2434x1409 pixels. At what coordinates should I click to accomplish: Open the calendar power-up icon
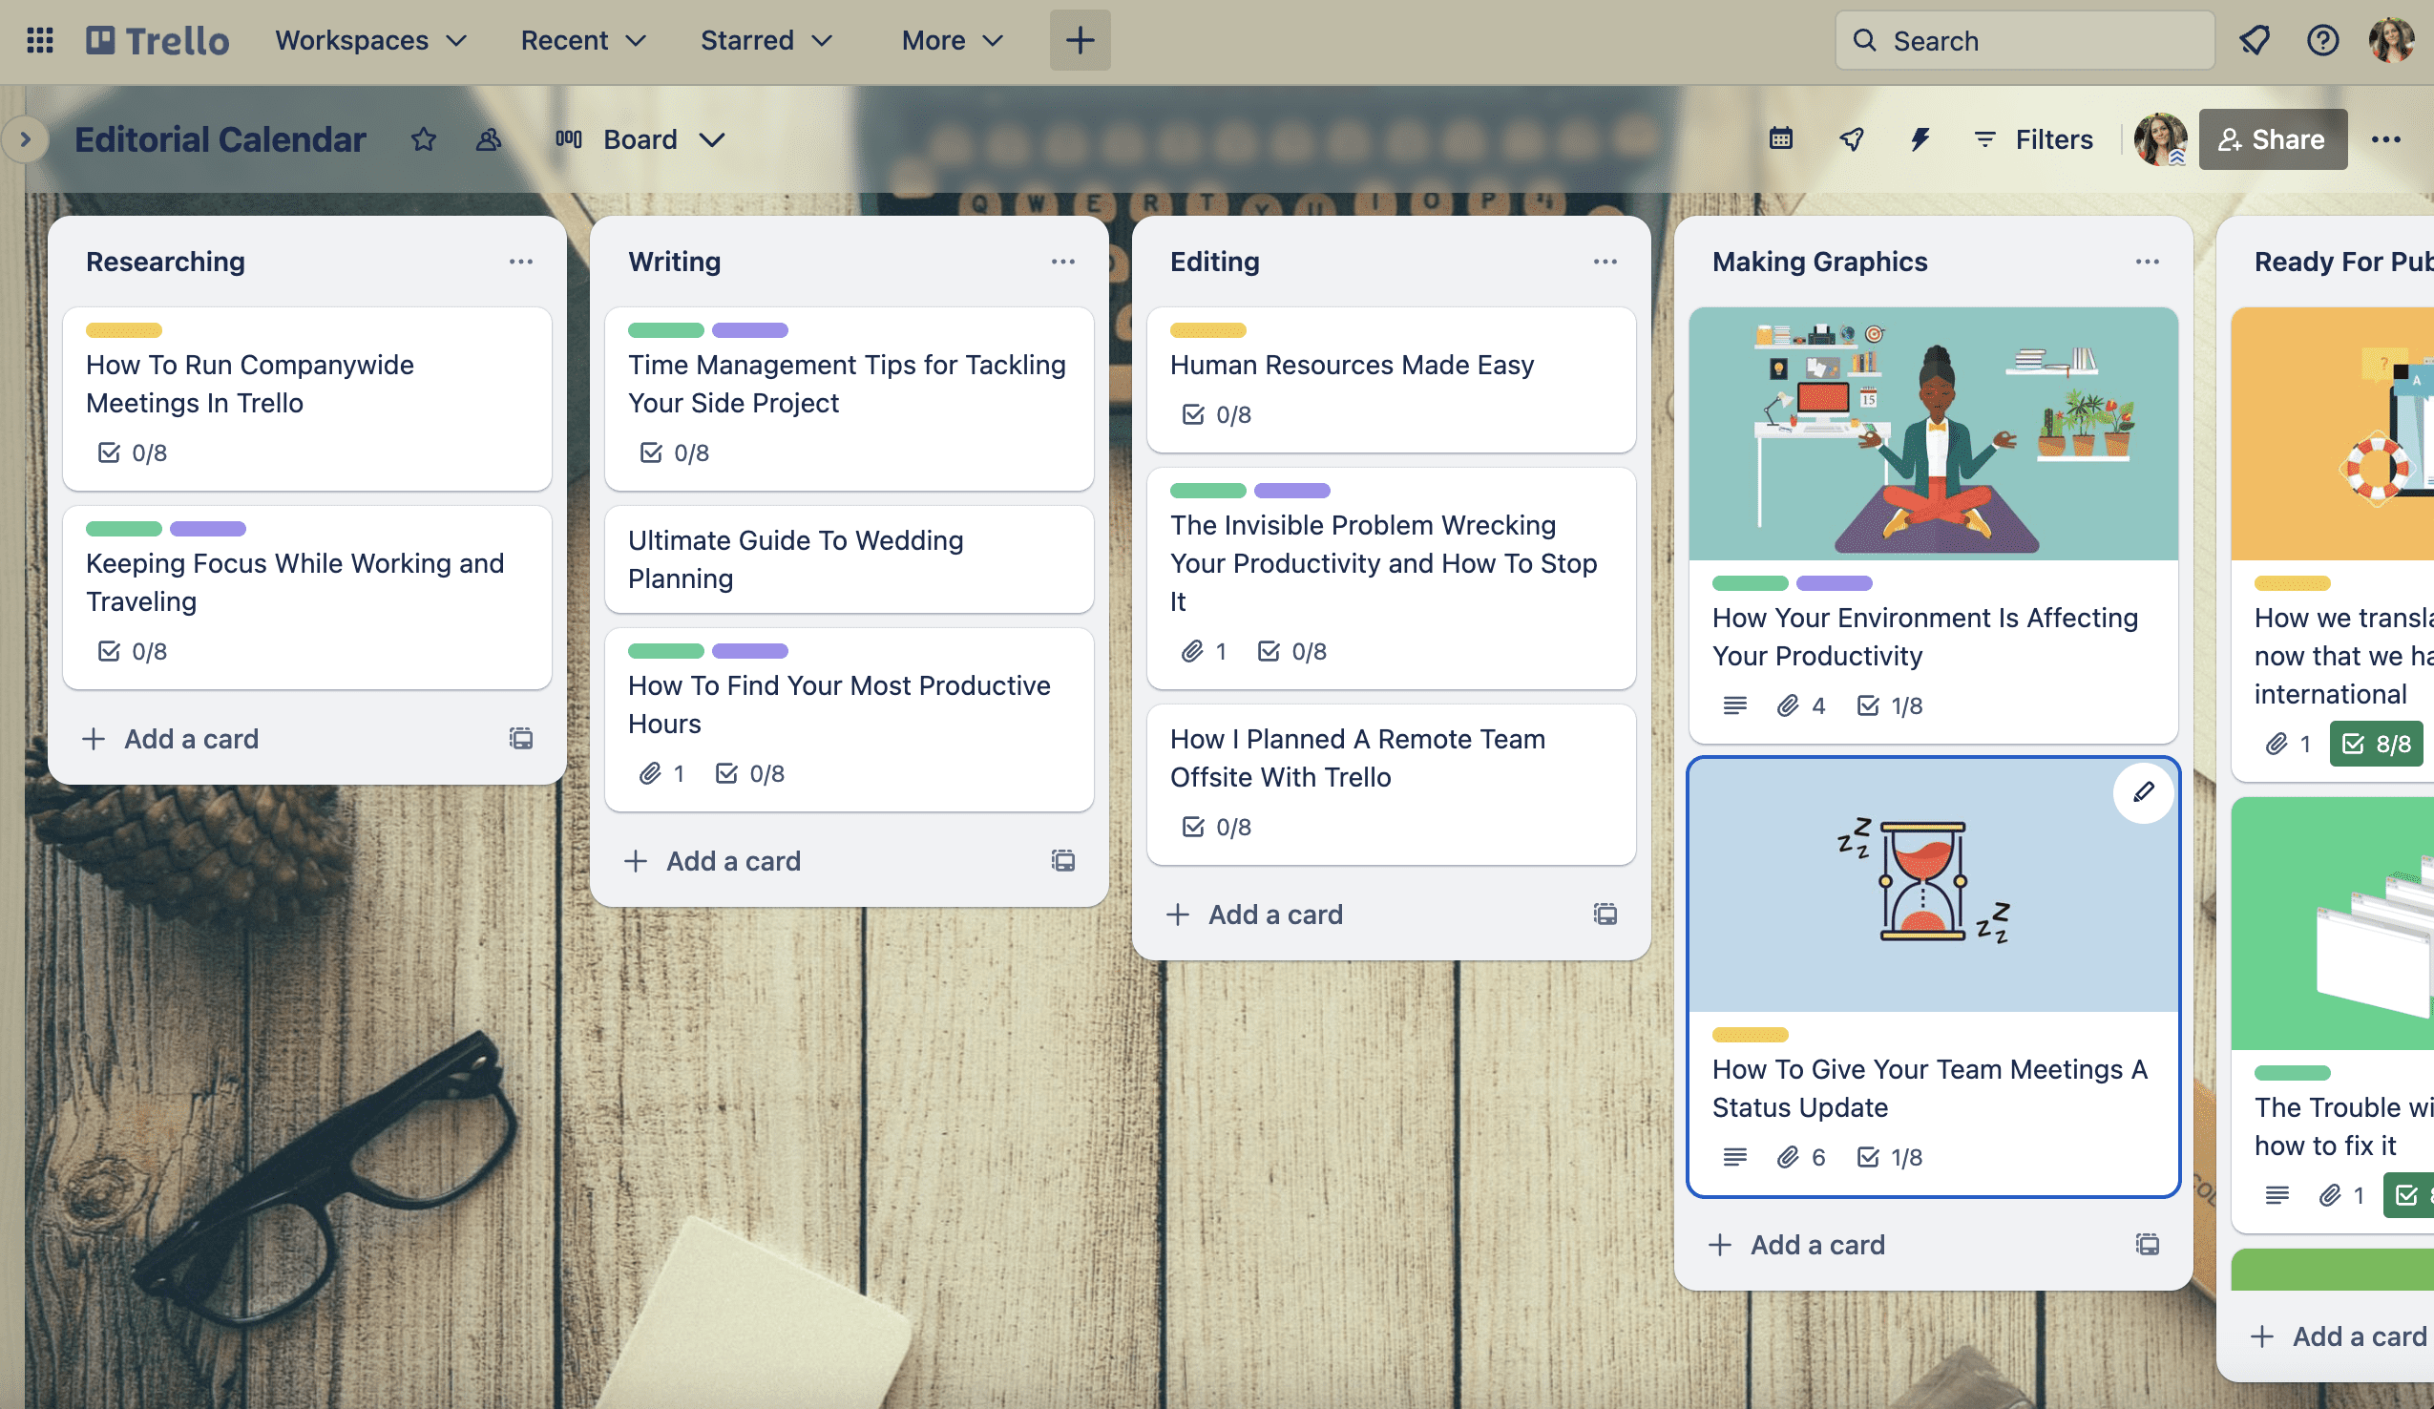tap(1780, 140)
